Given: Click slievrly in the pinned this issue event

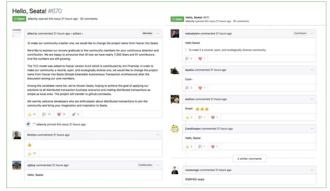Looking at the screenshot, I should [42, 124].
